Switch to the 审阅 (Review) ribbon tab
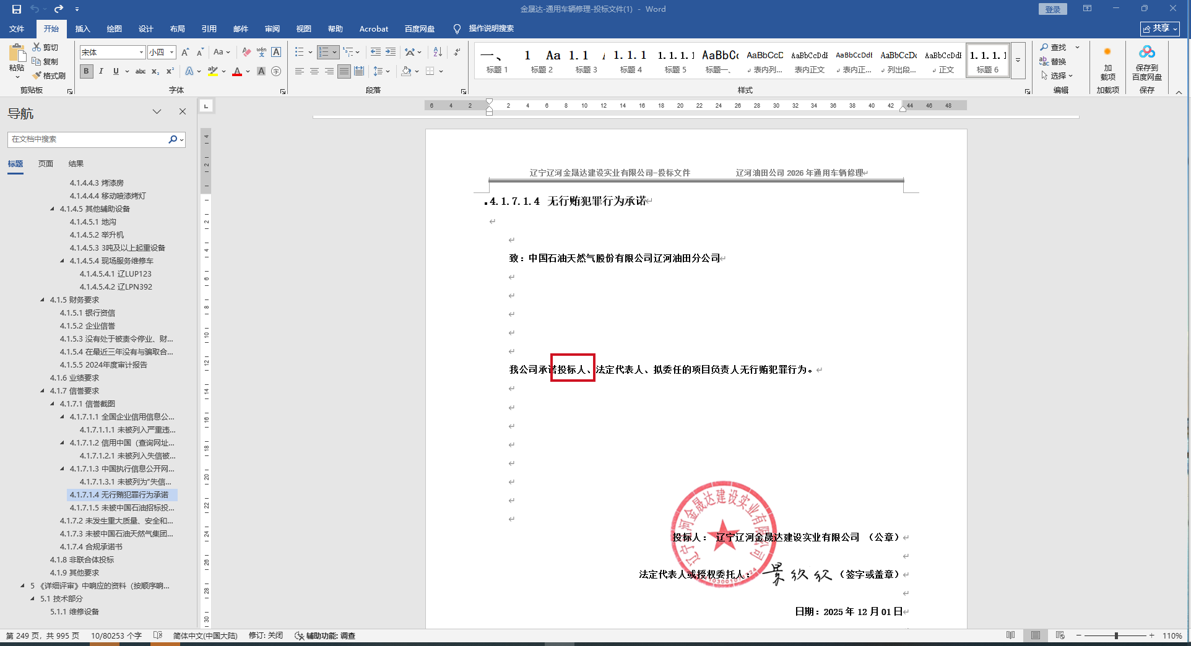This screenshot has height=646, width=1191. [x=272, y=28]
